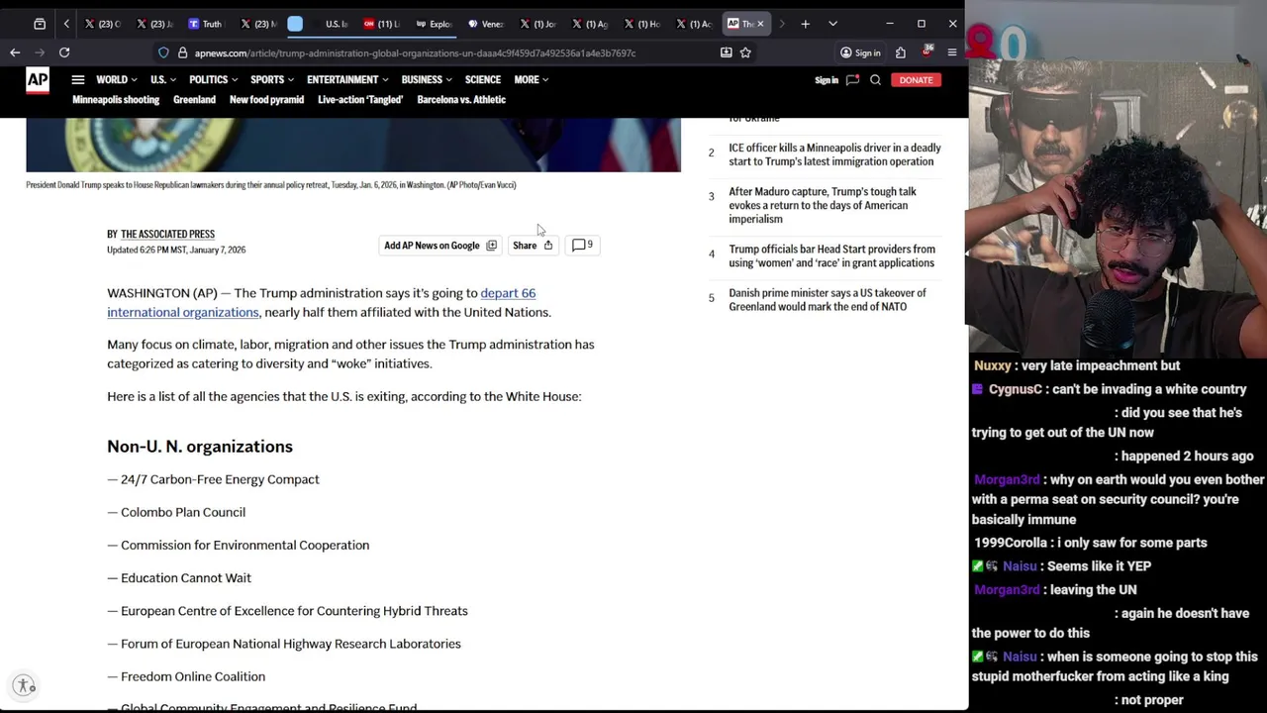
Task: Click 'Colombo Plan Council' list item
Action: 183,512
